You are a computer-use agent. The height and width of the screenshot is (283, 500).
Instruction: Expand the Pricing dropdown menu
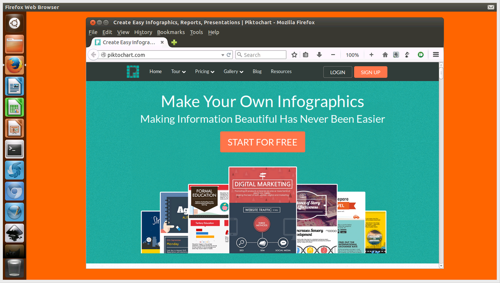coord(205,72)
